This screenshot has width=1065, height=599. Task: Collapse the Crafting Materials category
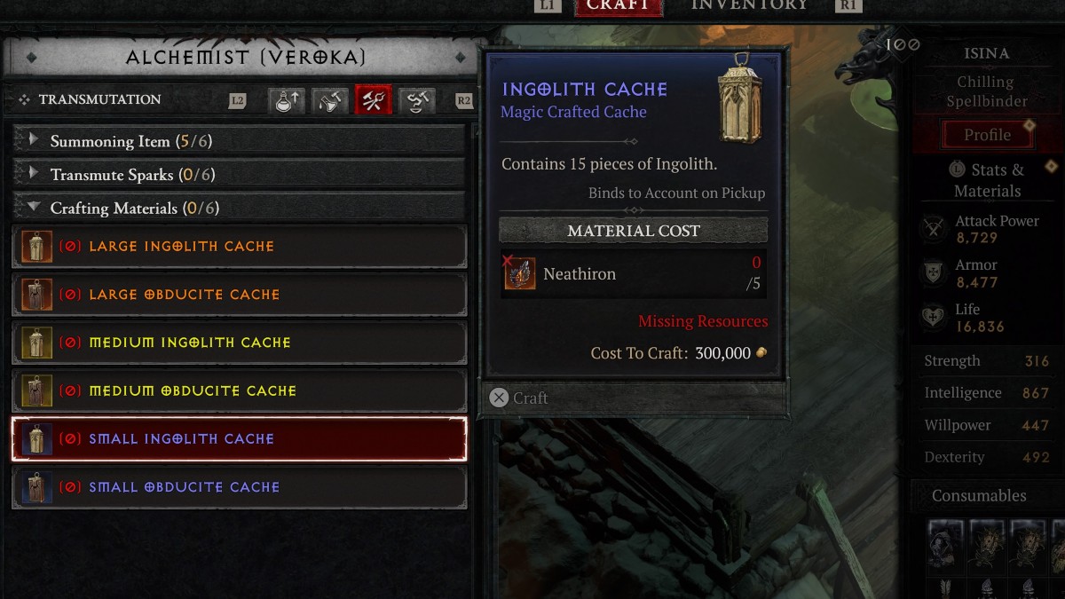pyautogui.click(x=239, y=208)
